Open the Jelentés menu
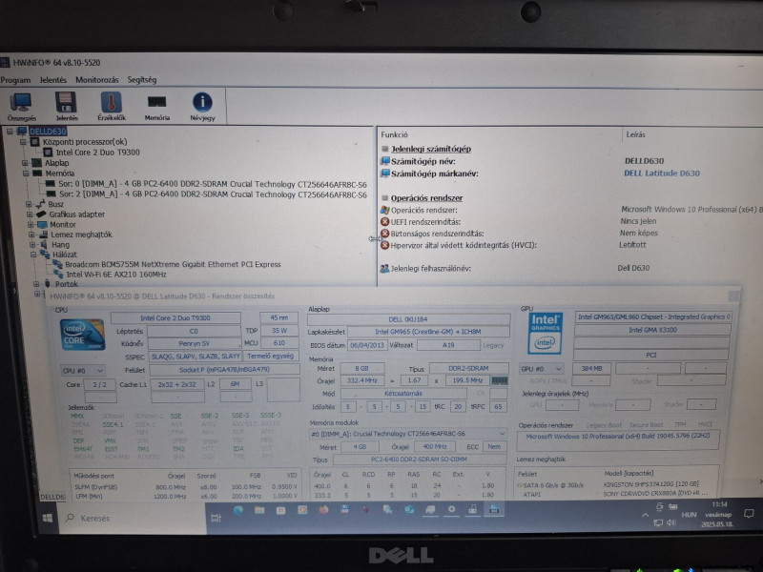The image size is (763, 572). click(x=52, y=80)
